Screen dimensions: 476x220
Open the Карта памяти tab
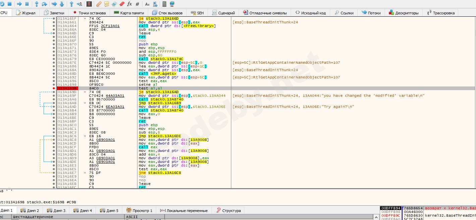[x=129, y=13]
